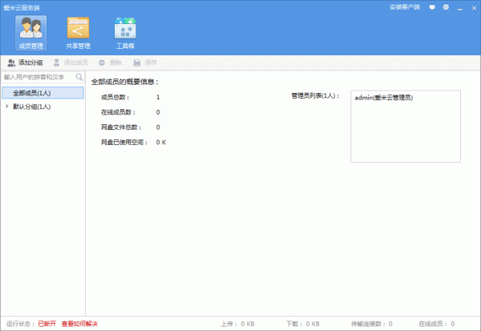Click the 删除 delete toolbar button
481x331 pixels.
pos(111,63)
